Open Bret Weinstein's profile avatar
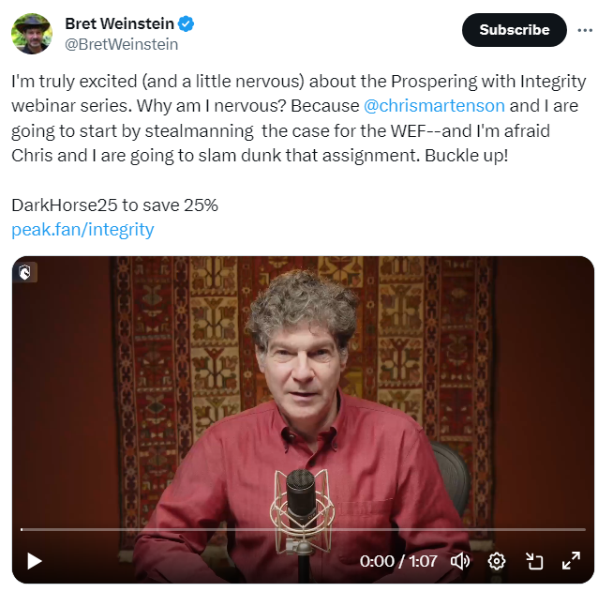This screenshot has width=598, height=592. tap(32, 34)
